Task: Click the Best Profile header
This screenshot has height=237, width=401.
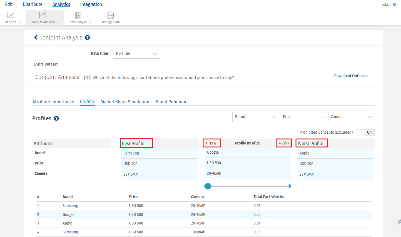Action: [x=133, y=143]
